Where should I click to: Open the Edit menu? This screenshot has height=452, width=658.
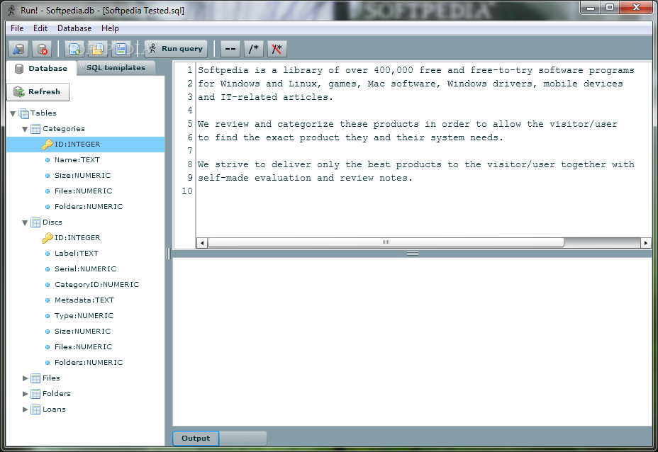tap(40, 28)
